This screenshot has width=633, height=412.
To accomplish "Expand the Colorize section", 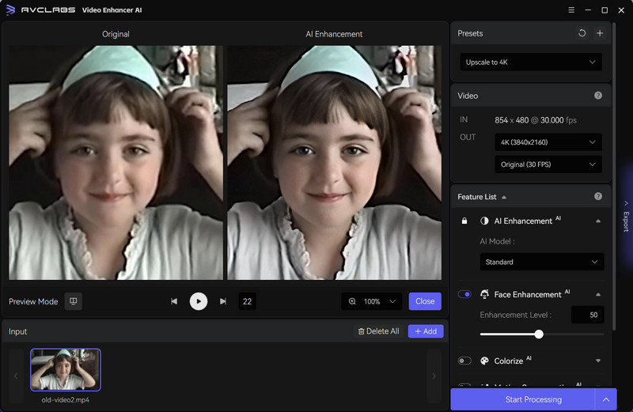I will pyautogui.click(x=598, y=361).
